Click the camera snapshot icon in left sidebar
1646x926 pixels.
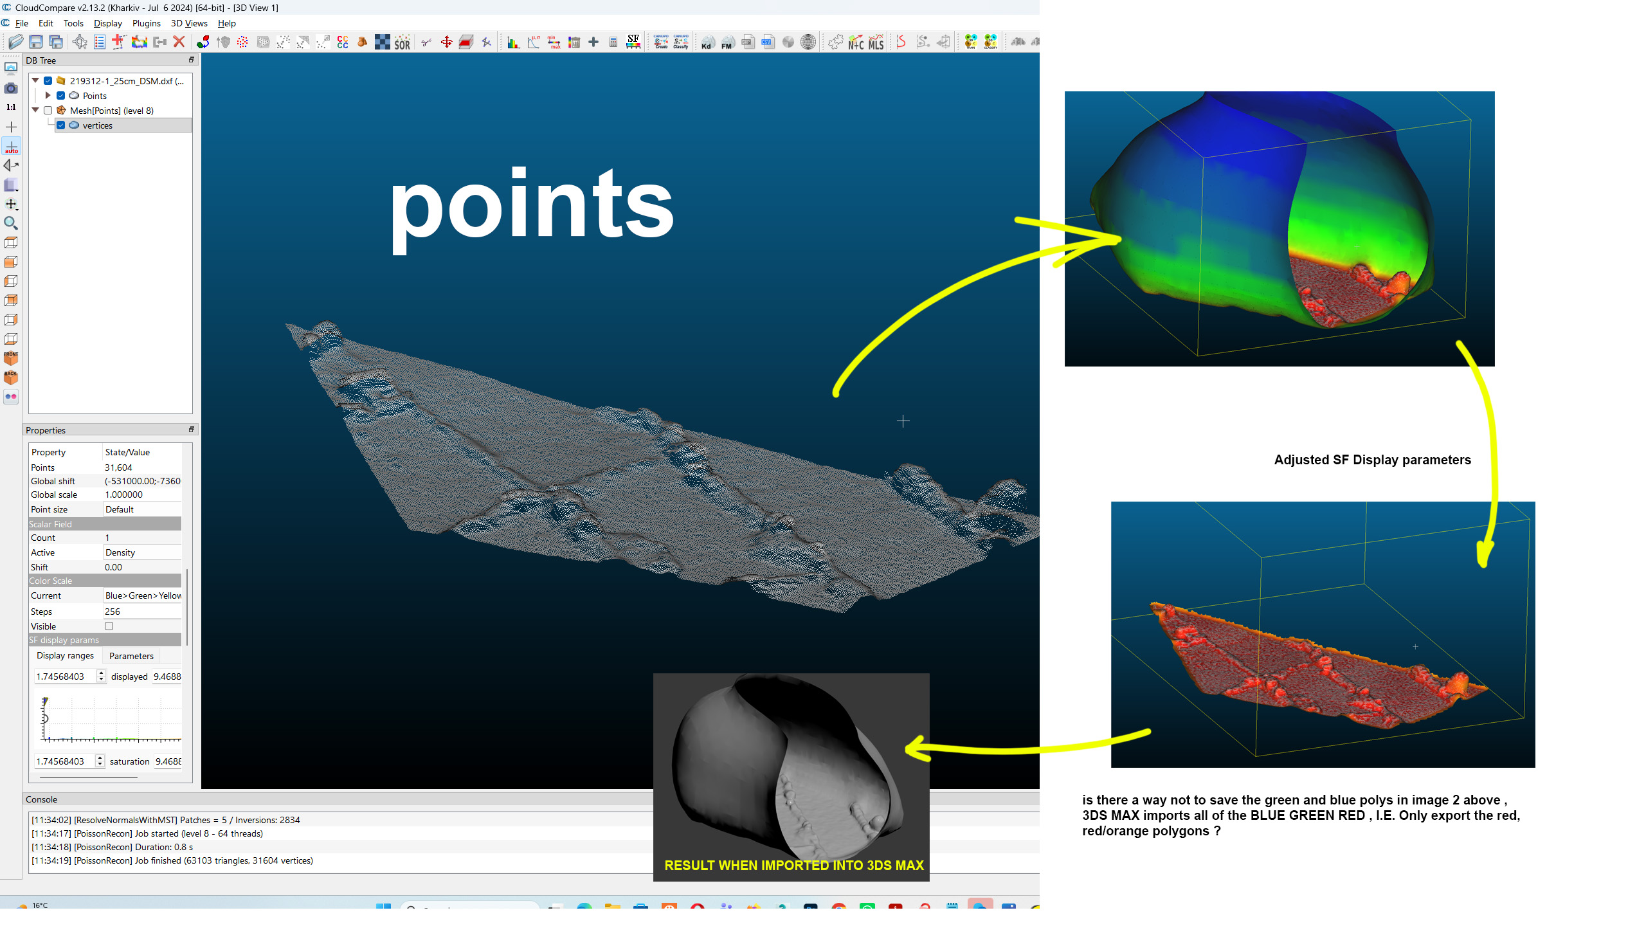[x=11, y=88]
